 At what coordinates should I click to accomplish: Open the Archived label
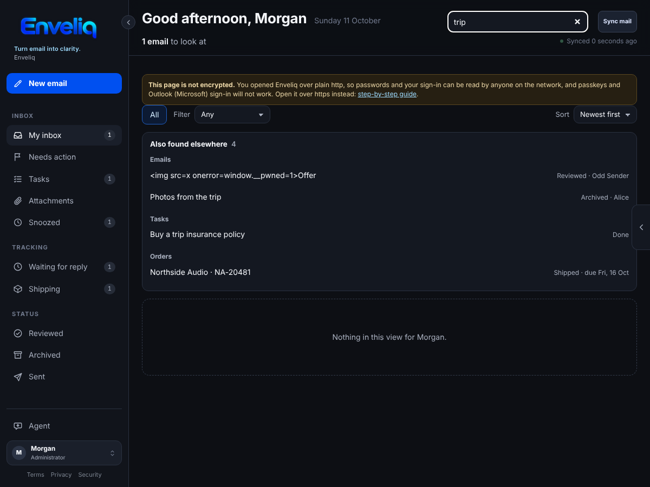[x=44, y=355]
